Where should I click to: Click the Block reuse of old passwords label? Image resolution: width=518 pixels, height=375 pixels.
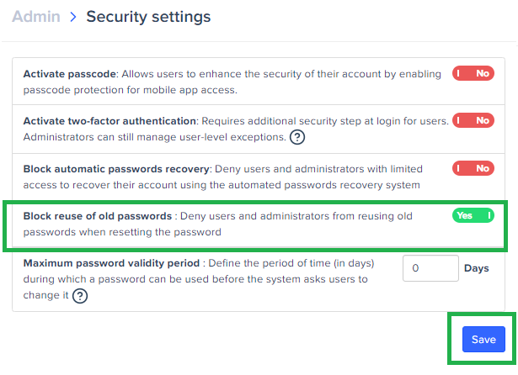point(98,217)
